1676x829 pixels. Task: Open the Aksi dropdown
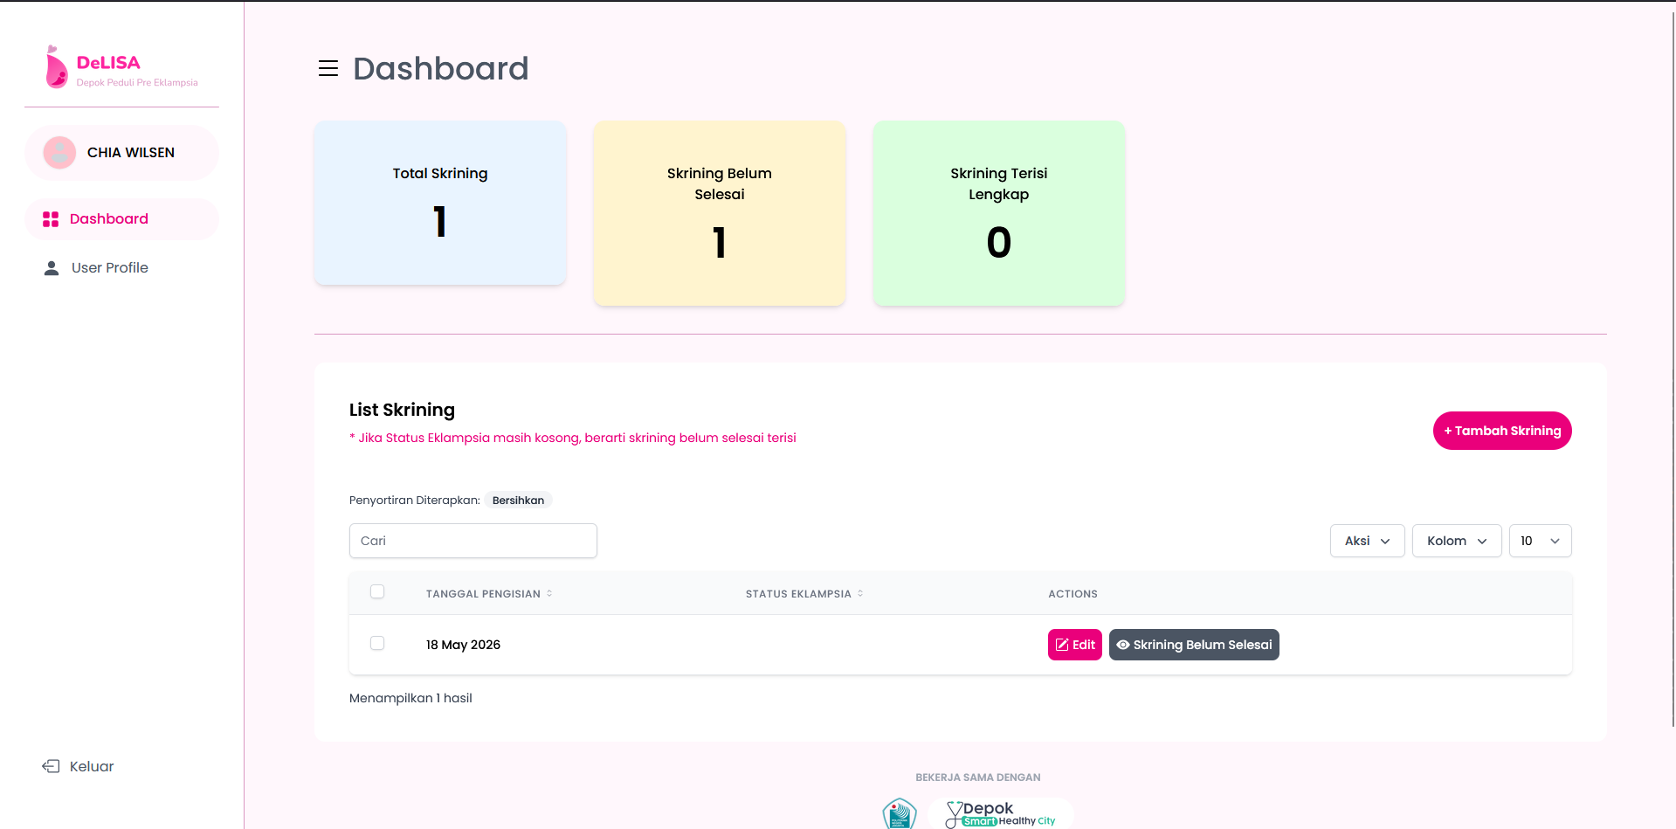point(1368,541)
